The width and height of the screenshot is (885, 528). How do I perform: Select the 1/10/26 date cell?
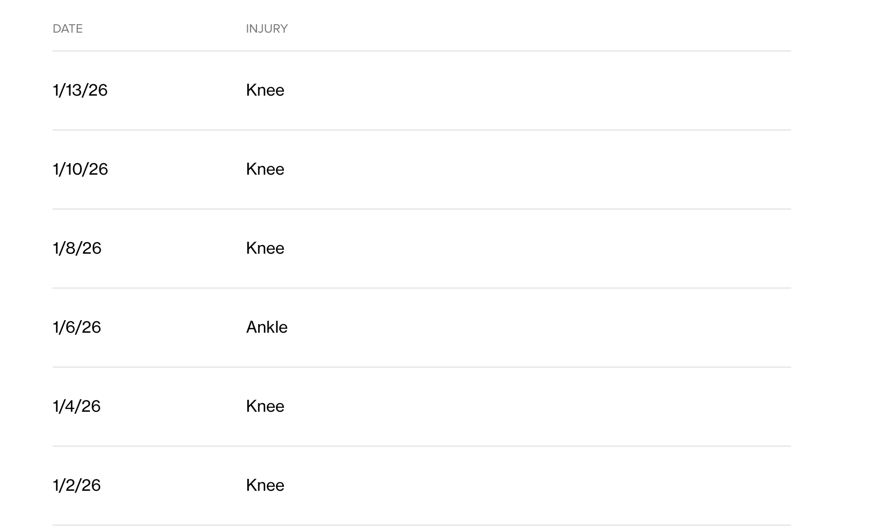[80, 169]
